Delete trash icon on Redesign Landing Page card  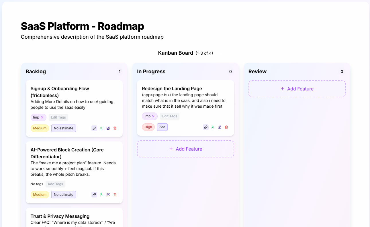coord(226,127)
